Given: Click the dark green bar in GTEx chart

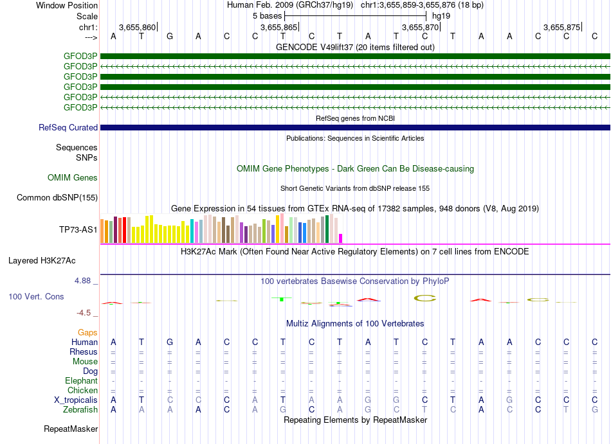Looking at the screenshot, I should point(327,229).
